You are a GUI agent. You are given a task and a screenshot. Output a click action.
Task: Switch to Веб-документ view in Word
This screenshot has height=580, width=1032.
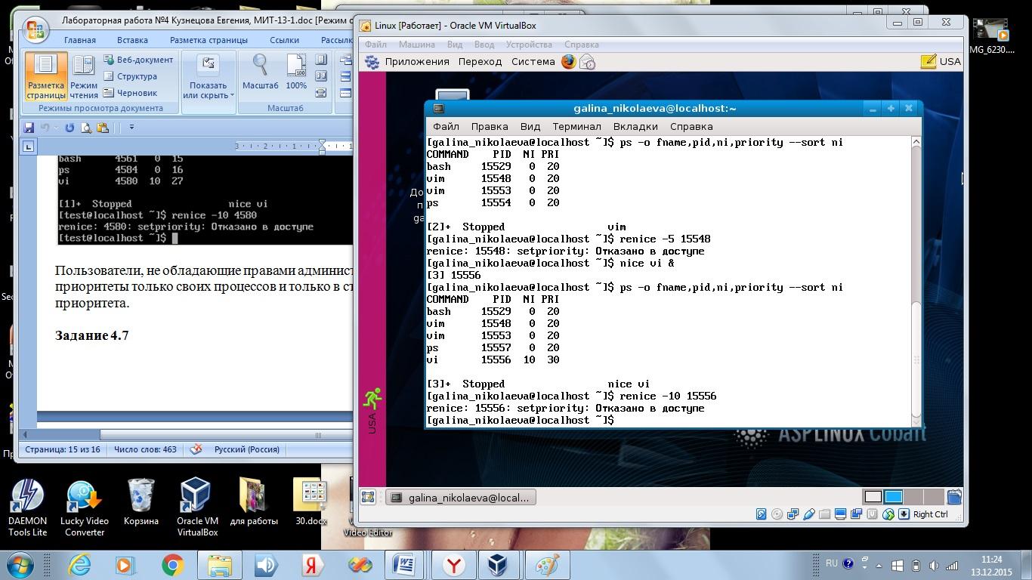(x=138, y=60)
